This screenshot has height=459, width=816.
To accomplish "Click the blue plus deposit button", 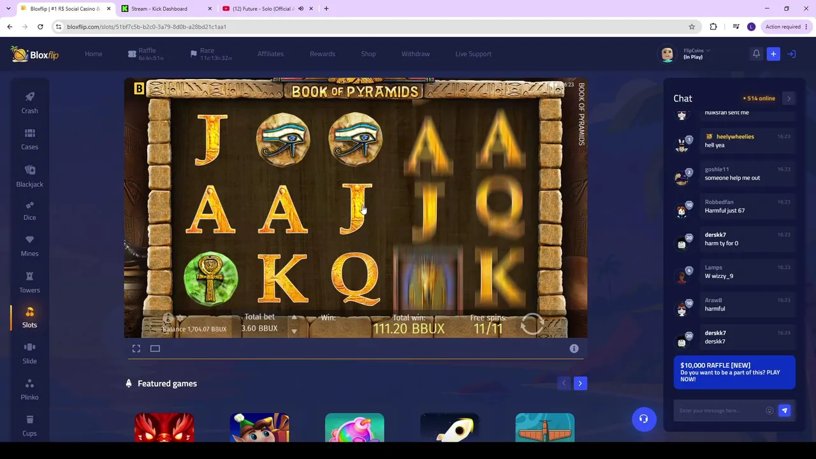I will 773,54.
